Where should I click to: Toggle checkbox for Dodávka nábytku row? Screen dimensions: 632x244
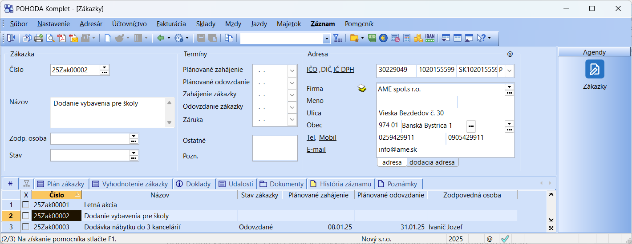pos(26,227)
